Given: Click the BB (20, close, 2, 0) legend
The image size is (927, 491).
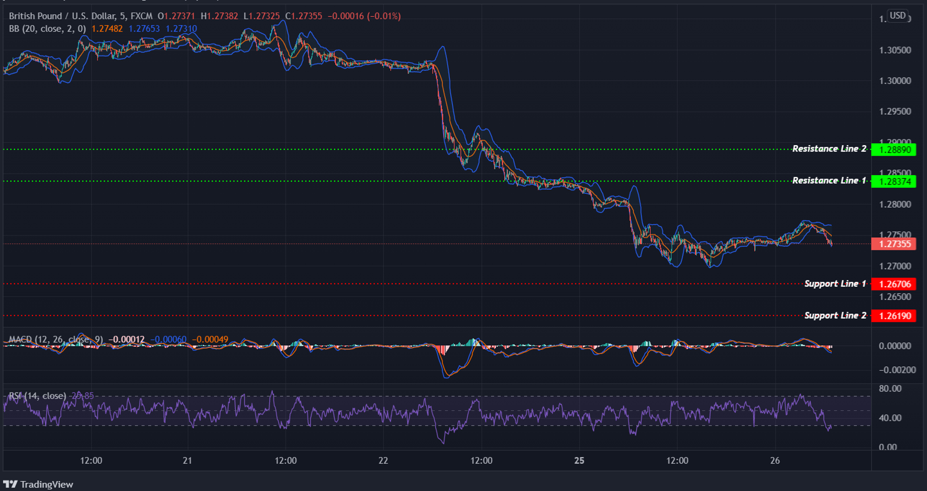Looking at the screenshot, I should [x=47, y=29].
